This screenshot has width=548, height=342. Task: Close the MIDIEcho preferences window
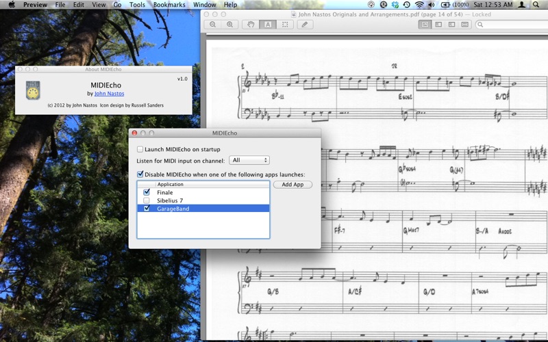pyautogui.click(x=134, y=133)
